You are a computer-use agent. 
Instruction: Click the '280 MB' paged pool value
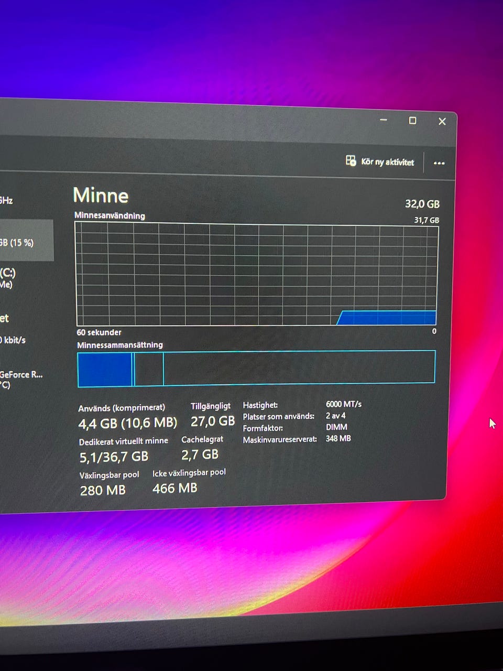point(103,490)
